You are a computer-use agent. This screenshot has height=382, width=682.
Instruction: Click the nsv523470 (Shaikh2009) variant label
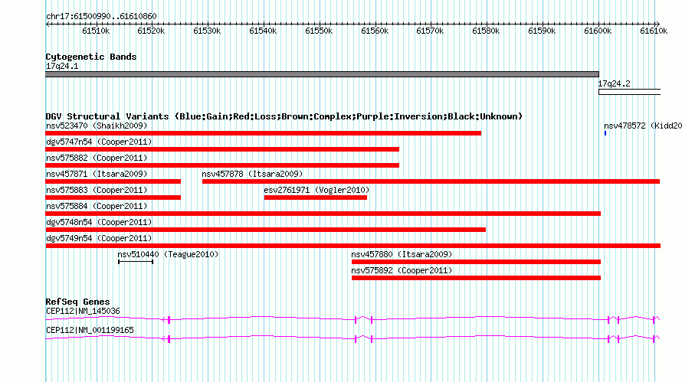(97, 126)
